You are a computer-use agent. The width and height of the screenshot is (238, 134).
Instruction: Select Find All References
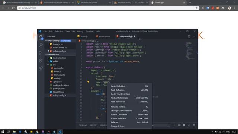pos(129,98)
